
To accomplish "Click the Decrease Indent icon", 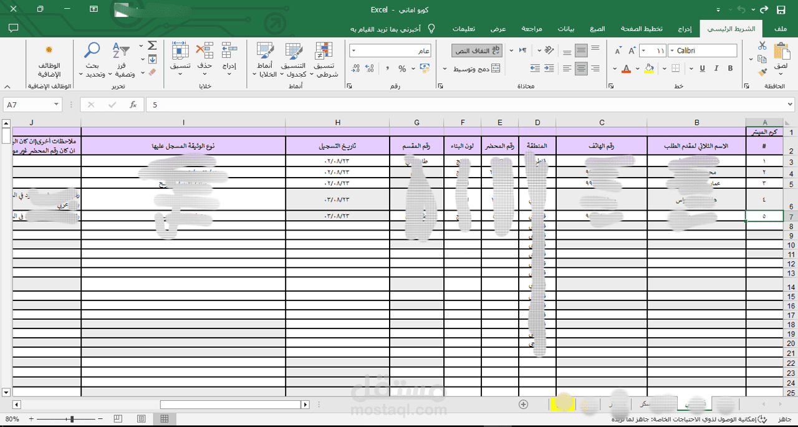I will pos(550,69).
